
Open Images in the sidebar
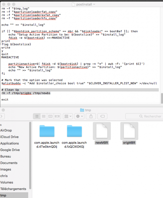[x=6, y=169]
